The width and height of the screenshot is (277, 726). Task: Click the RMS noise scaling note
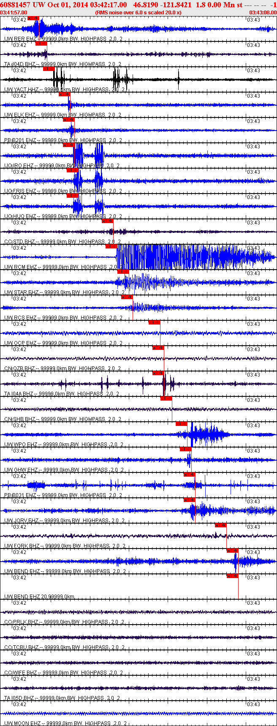pos(138,12)
